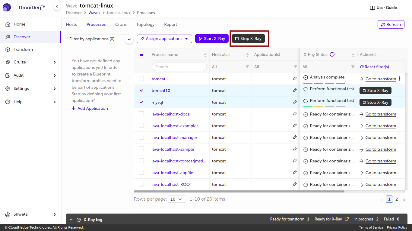Click the pencil edit icon in mysql row
This screenshot has width=412, height=231.
(x=295, y=102)
